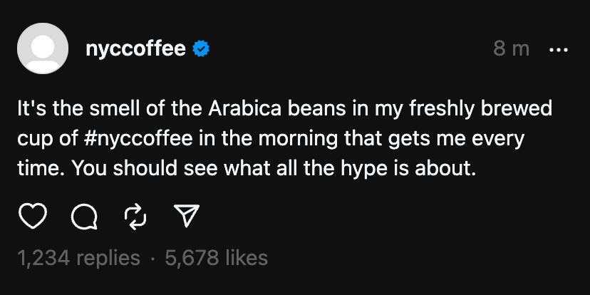Click the text "freshly brewed" in the post
This screenshot has width=590, height=295.
(480, 110)
